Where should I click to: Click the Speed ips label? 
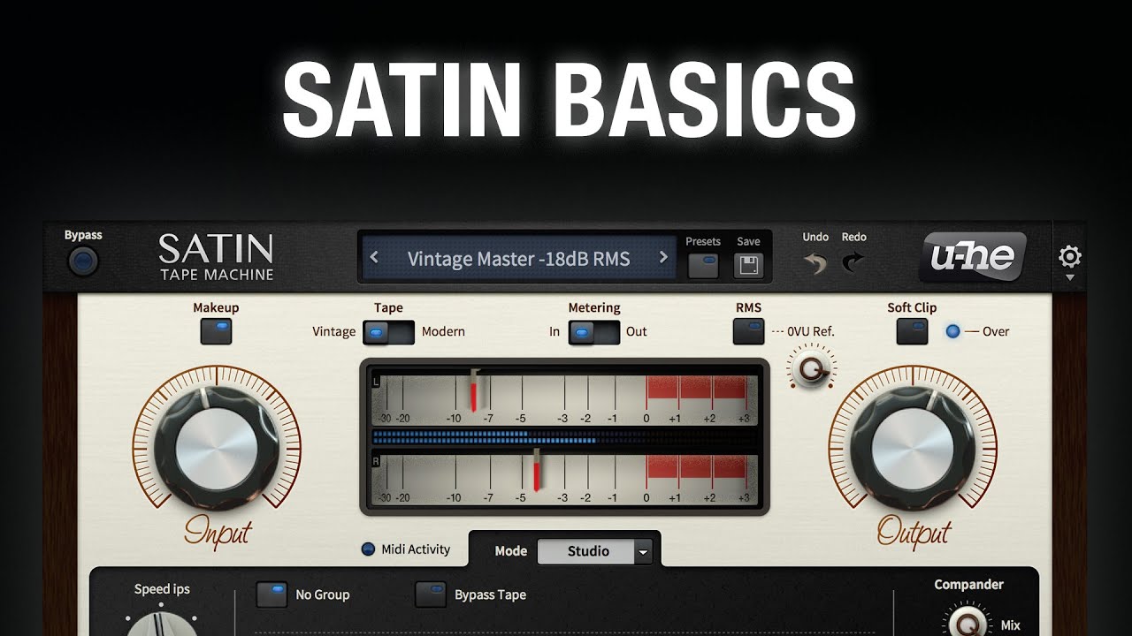point(162,589)
